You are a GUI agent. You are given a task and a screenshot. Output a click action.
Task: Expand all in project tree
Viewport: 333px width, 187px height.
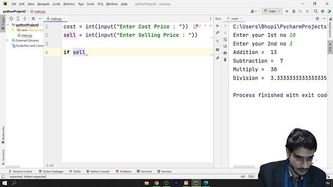pos(18,19)
